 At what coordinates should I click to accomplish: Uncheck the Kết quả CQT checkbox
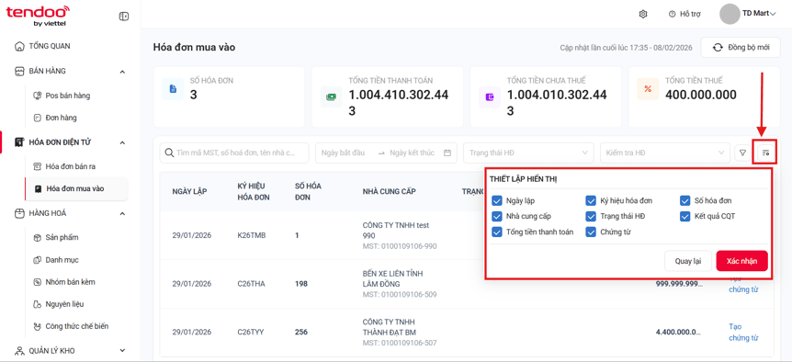pos(685,217)
